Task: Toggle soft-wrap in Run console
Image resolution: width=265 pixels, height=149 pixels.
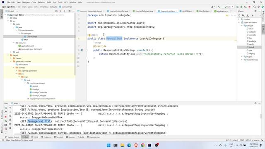Action: 10,116
